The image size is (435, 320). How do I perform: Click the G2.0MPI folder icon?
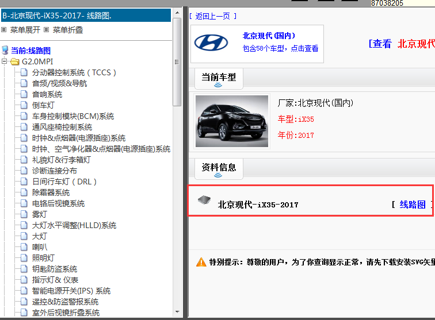15,61
